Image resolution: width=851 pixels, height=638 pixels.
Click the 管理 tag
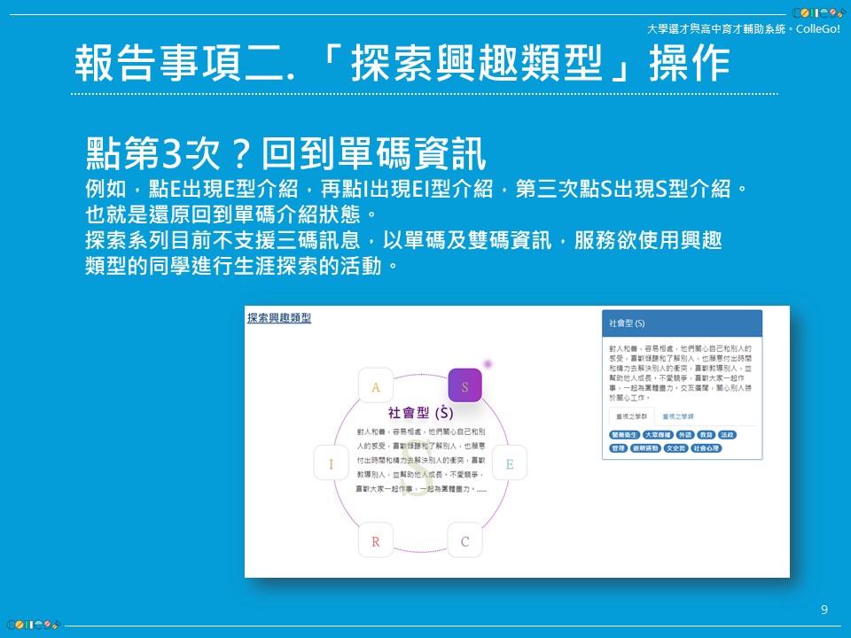(618, 448)
